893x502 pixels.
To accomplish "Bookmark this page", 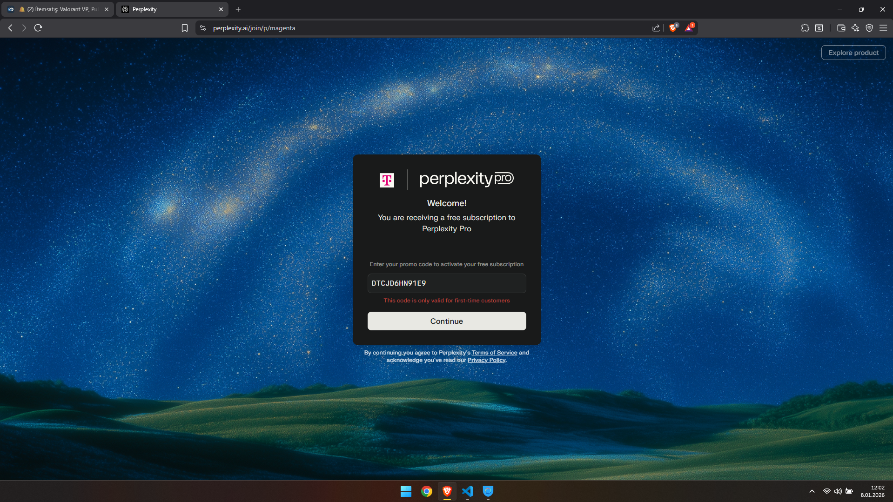I will point(185,28).
